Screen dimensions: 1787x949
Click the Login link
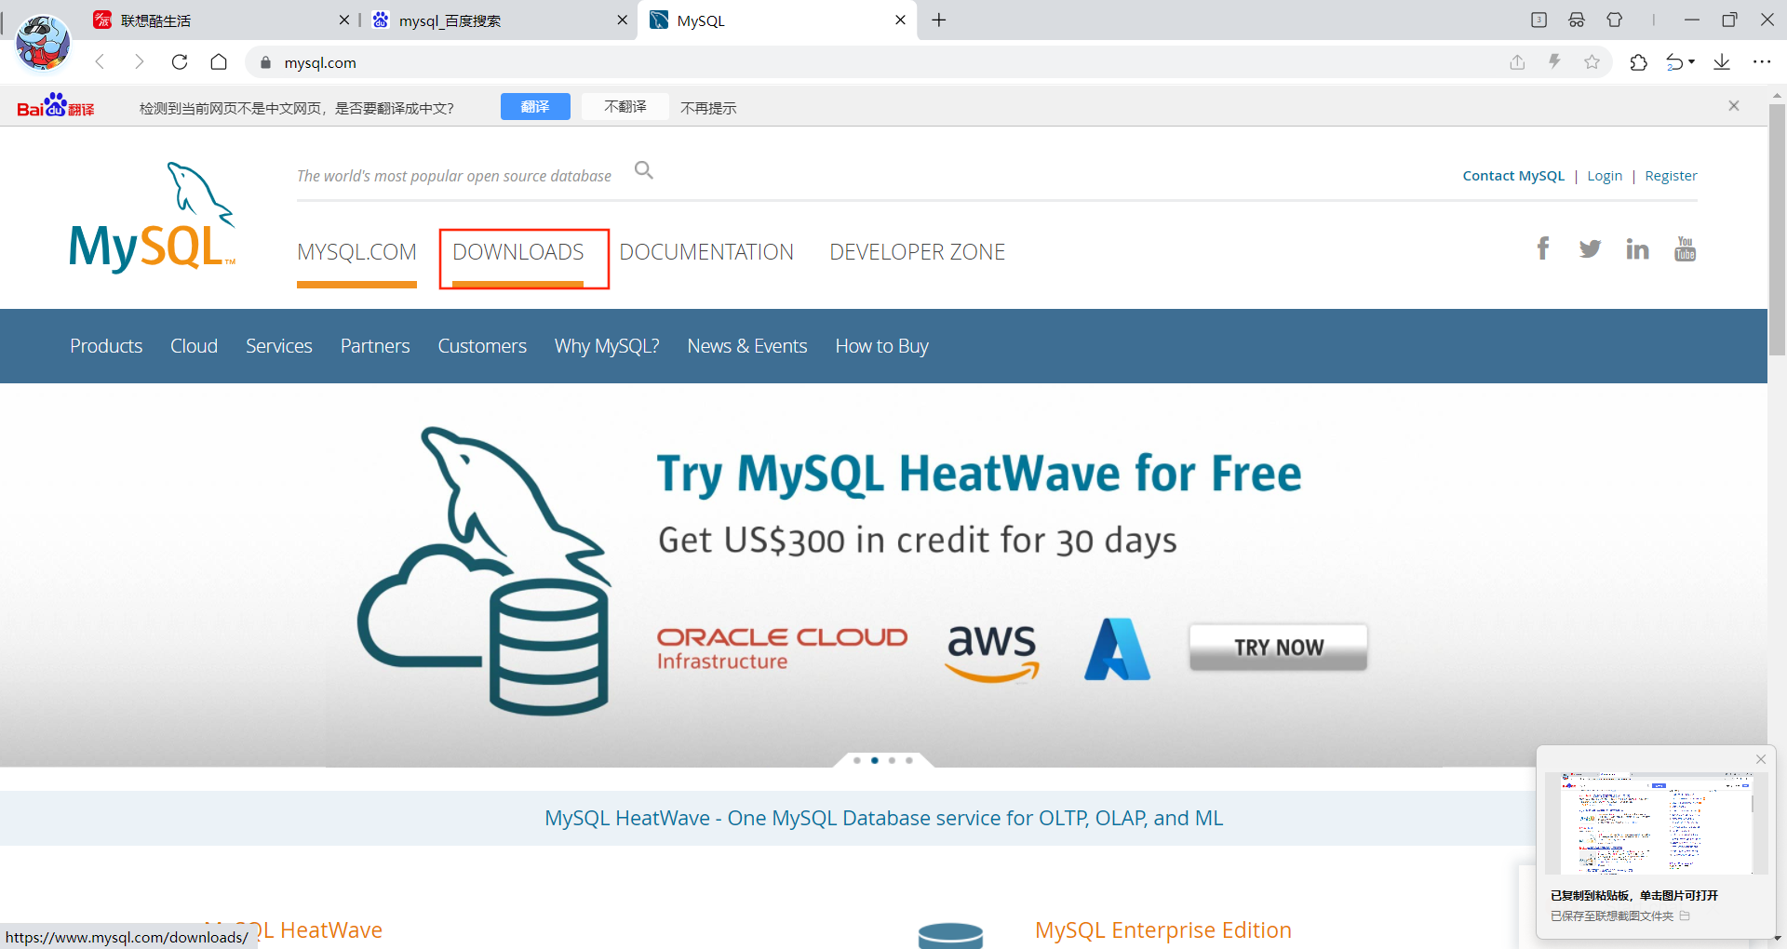(x=1605, y=176)
